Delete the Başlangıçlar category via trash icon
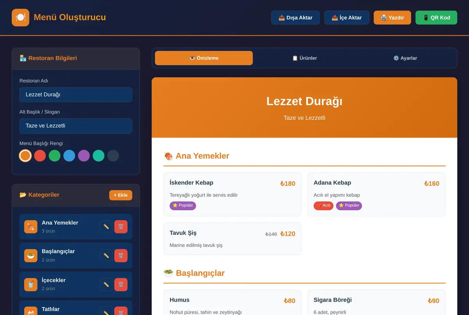Image resolution: width=469 pixels, height=315 pixels. (121, 256)
